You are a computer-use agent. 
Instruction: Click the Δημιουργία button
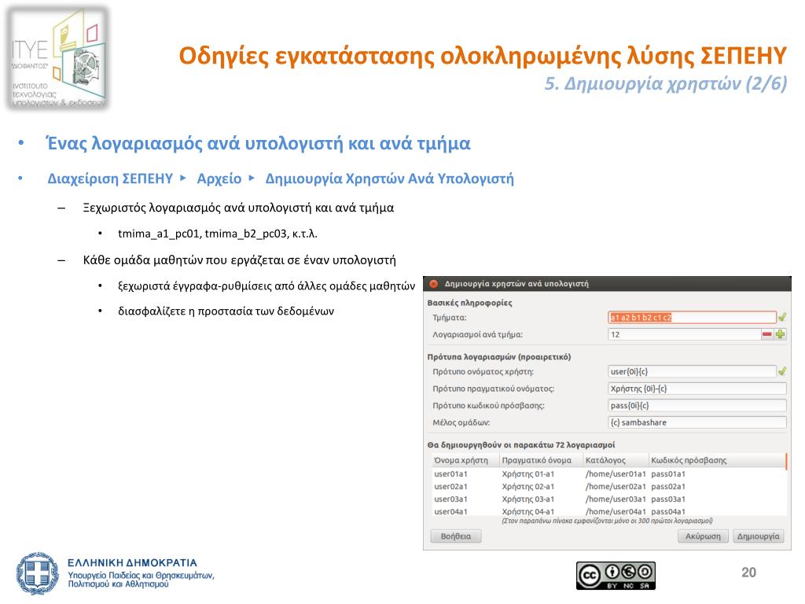coord(759,536)
